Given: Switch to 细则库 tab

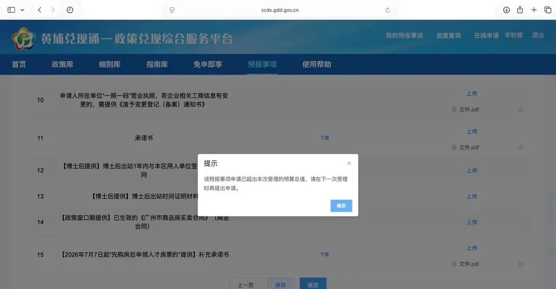Looking at the screenshot, I should click(110, 64).
